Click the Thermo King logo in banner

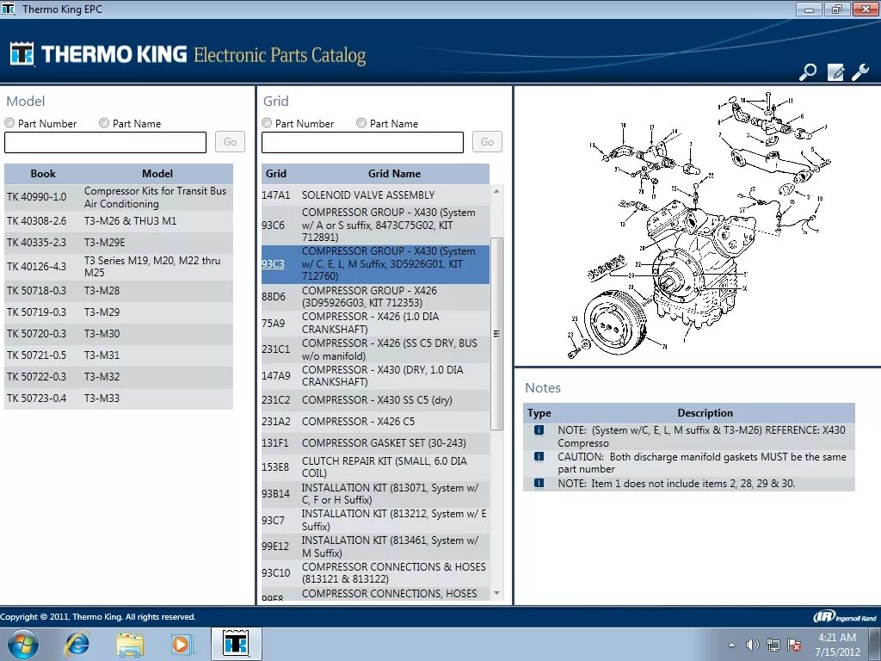[22, 54]
